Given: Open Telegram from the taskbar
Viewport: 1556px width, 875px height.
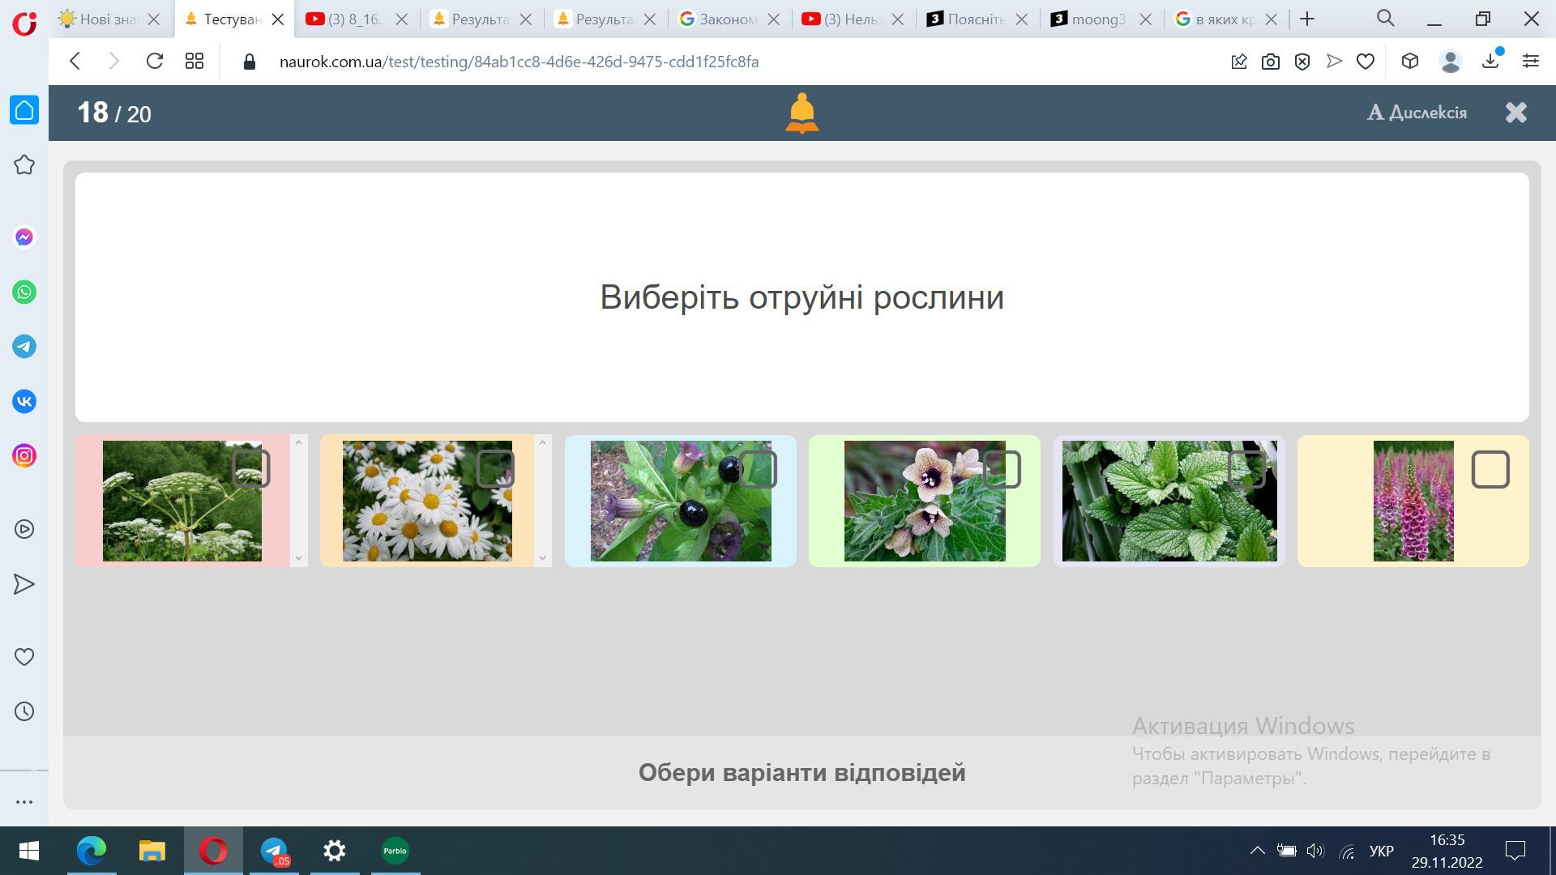Looking at the screenshot, I should 274,851.
